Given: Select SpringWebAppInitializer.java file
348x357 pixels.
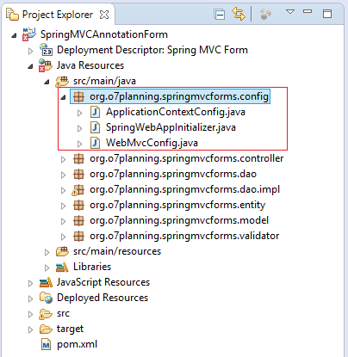Looking at the screenshot, I should click(x=171, y=127).
